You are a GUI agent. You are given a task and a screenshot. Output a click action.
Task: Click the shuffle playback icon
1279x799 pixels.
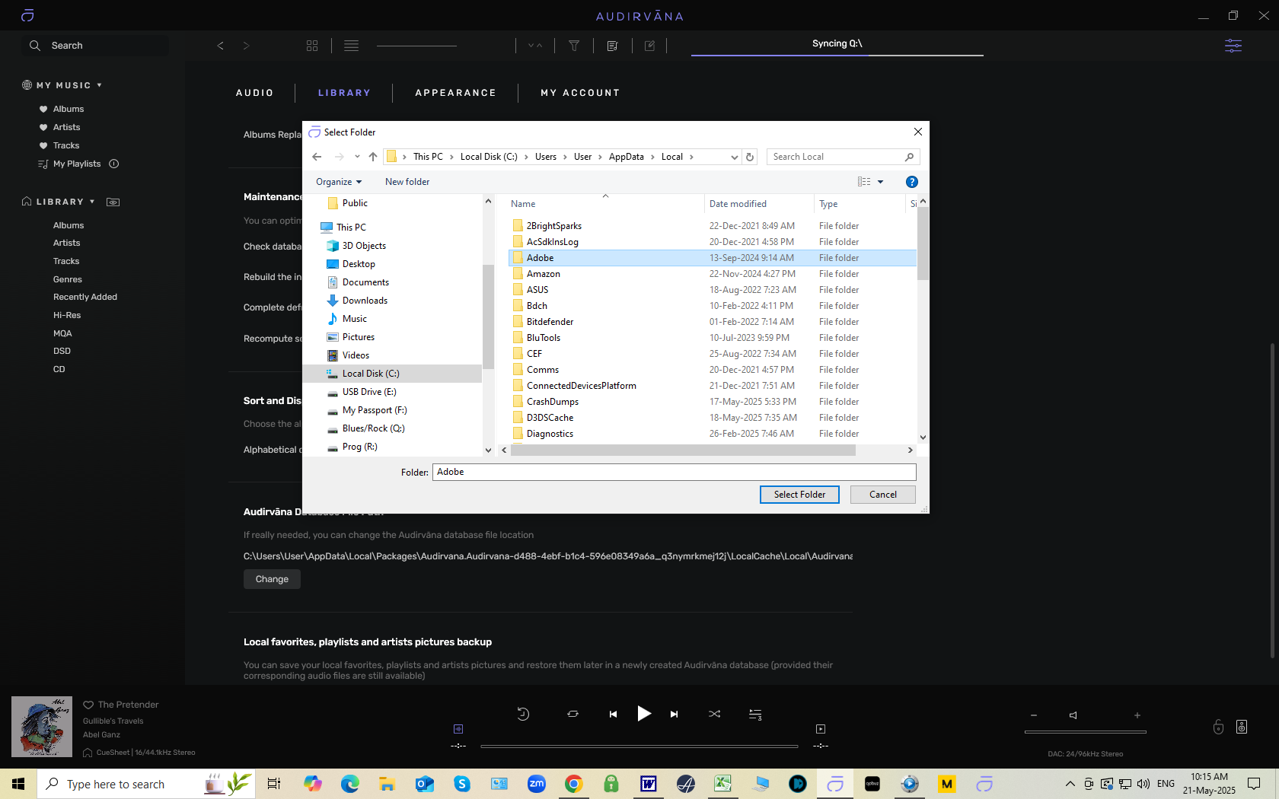[x=714, y=714]
